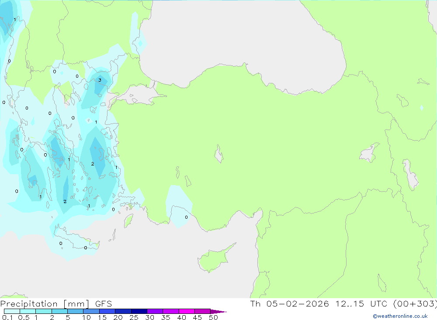Screen dimensions: 437x320
Task: Select the 5–10 mm legend color swatch
Action: point(76,311)
